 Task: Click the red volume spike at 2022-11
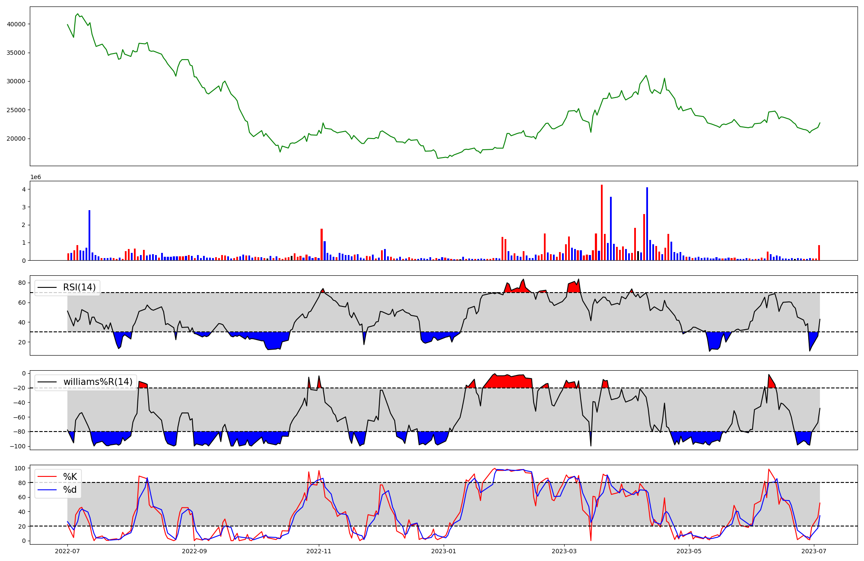click(321, 244)
